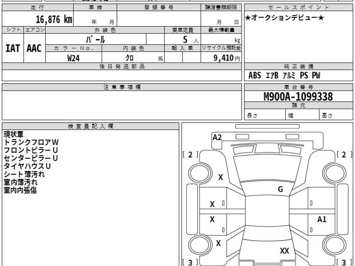Viewport: 355px width, 266px height.
Task: Click the 現状車 inspector note line
Action: 13,134
